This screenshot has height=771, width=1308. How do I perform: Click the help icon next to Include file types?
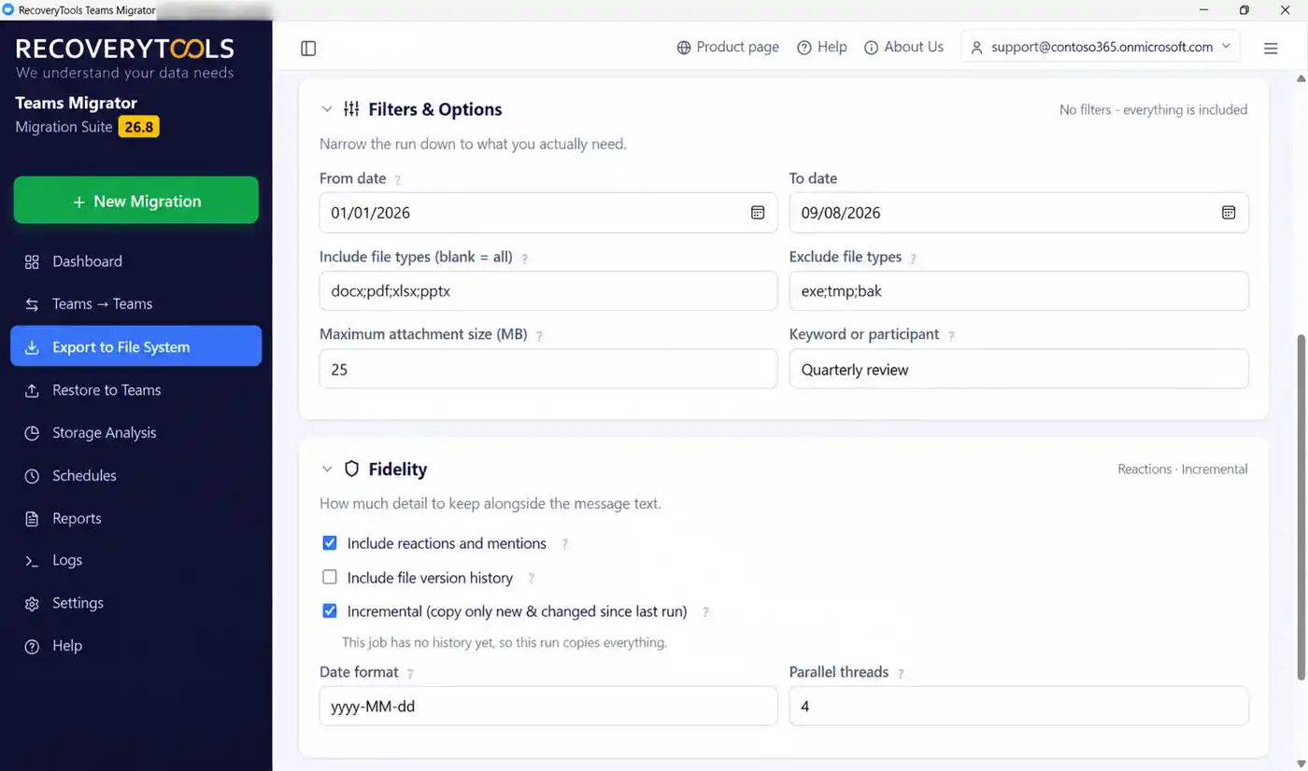click(x=524, y=258)
